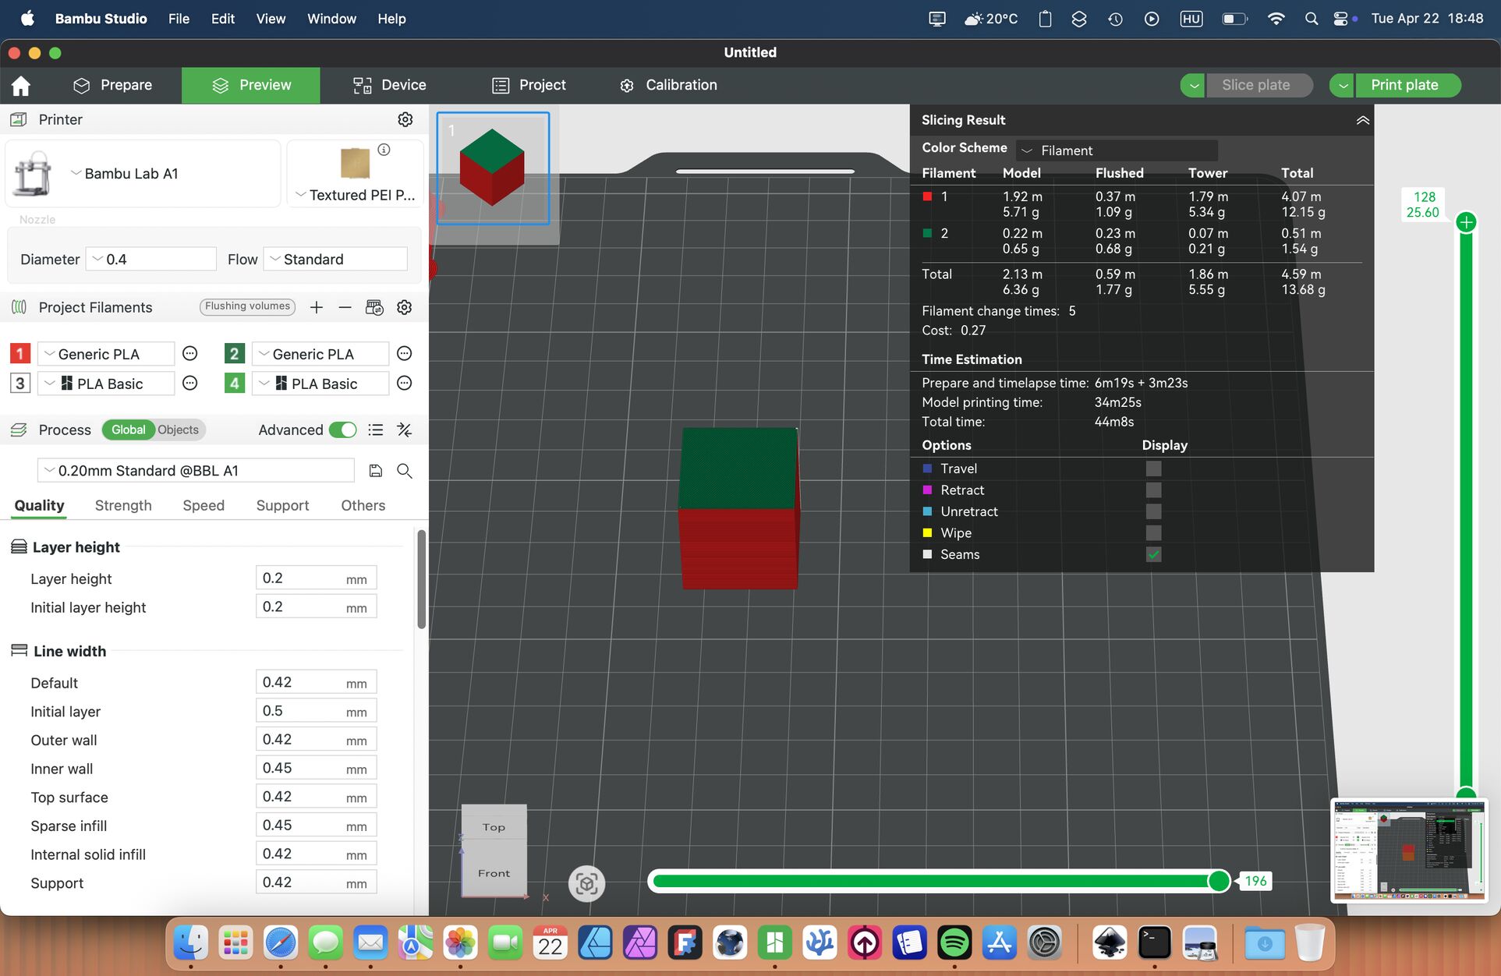The height and width of the screenshot is (976, 1501).
Task: Open Safari in the dock
Action: pyautogui.click(x=281, y=942)
